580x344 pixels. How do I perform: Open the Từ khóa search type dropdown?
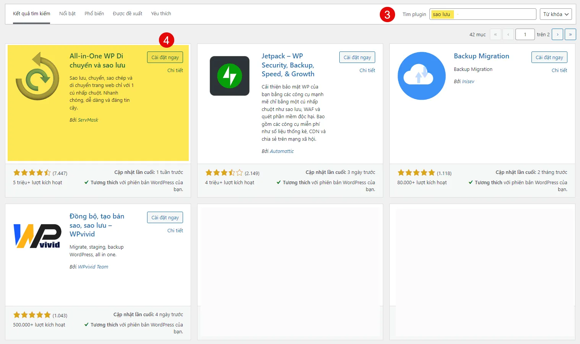click(556, 14)
